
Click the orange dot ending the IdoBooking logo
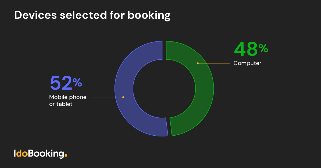point(66,155)
